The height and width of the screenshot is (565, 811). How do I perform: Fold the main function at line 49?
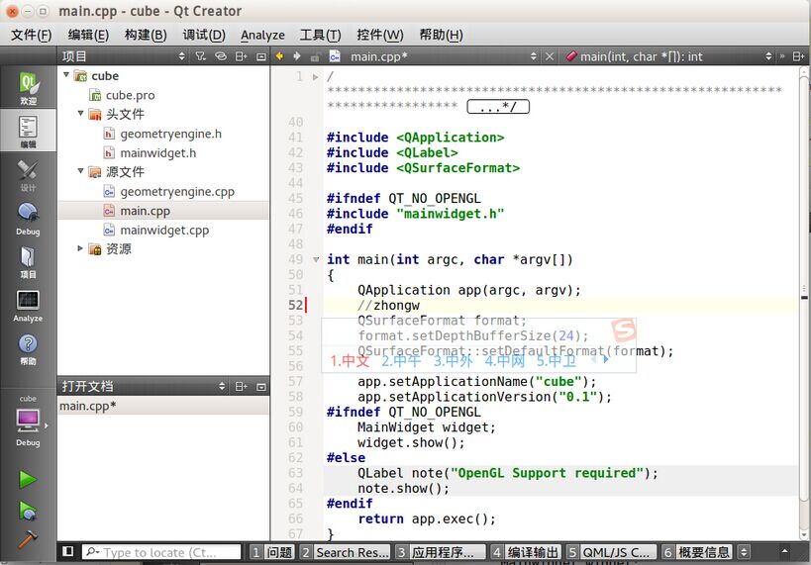click(x=317, y=260)
